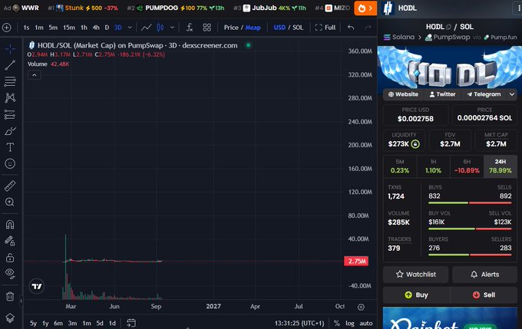This screenshot has height=329, width=522.
Task: Click the Buy button
Action: click(x=416, y=295)
